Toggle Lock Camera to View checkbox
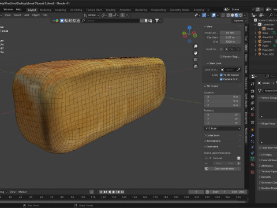277x208 pixels. 221,79
